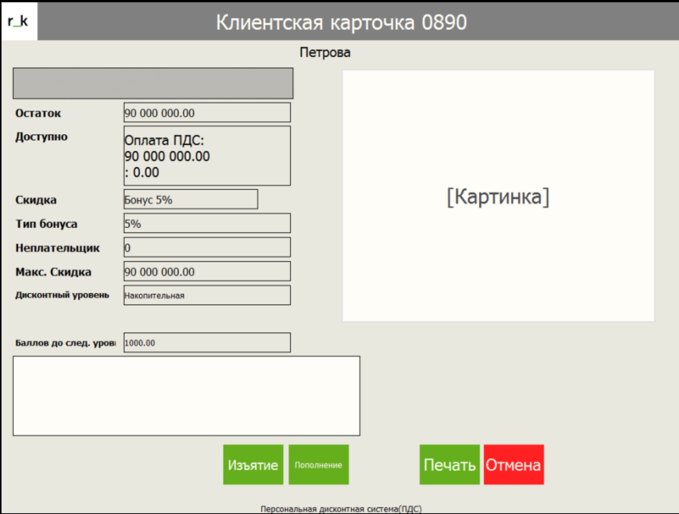Click the Персональная дисконтная система footer text
This screenshot has width=679, height=514.
coord(341,509)
